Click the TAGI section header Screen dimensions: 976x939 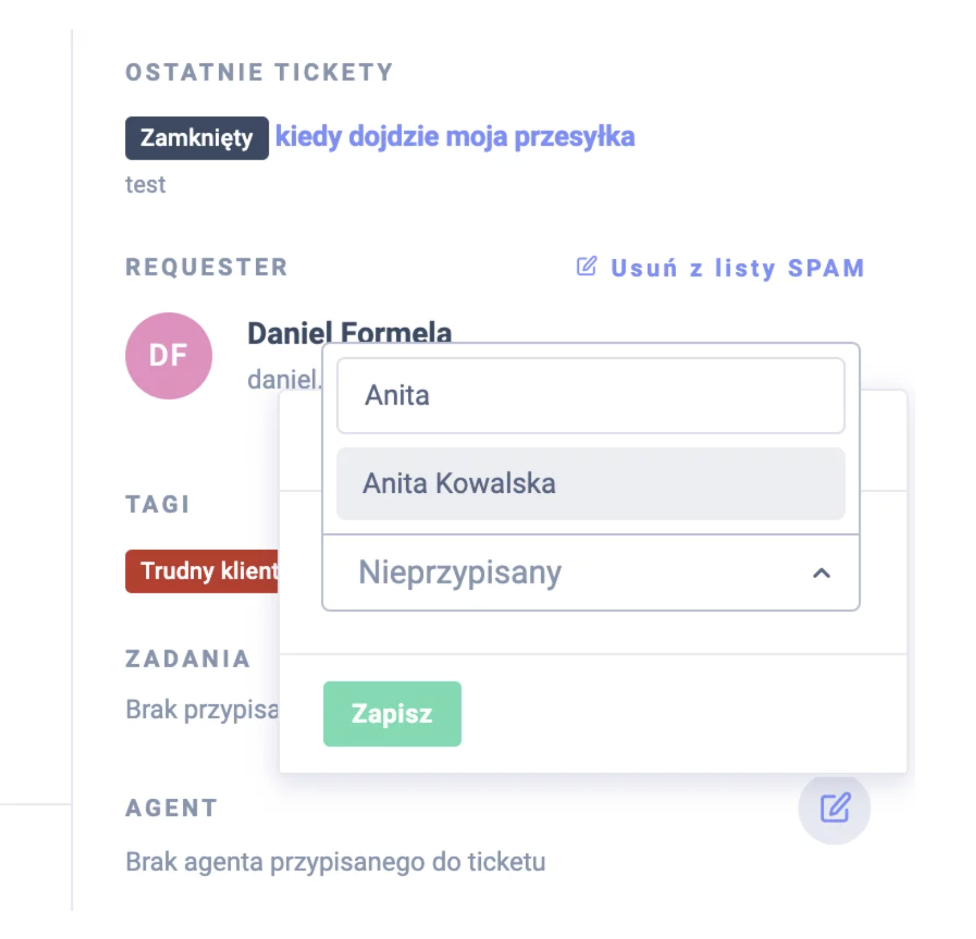[x=158, y=505]
